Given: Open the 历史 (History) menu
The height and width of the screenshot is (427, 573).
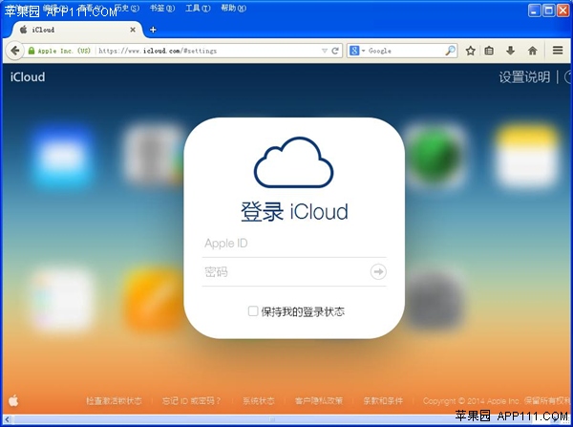Looking at the screenshot, I should tap(127, 8).
